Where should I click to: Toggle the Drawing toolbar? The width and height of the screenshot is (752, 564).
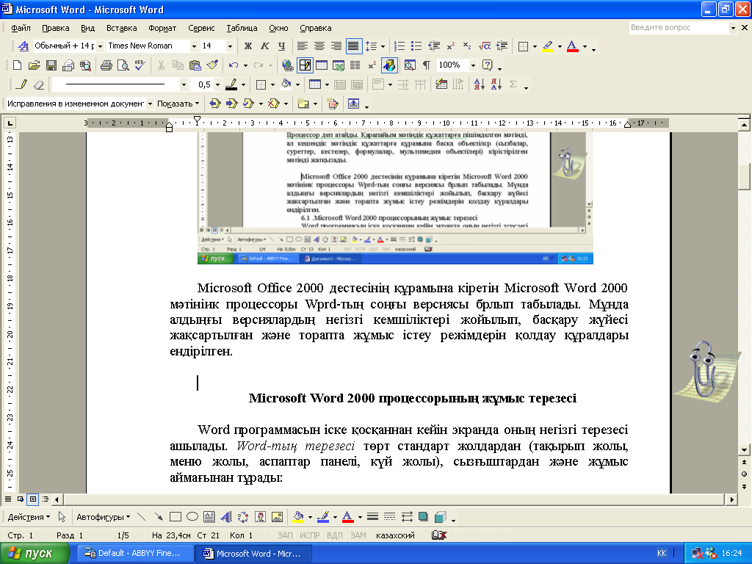tap(389, 65)
